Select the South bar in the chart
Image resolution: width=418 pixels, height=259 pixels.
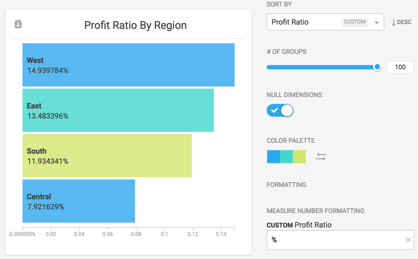[107, 156]
